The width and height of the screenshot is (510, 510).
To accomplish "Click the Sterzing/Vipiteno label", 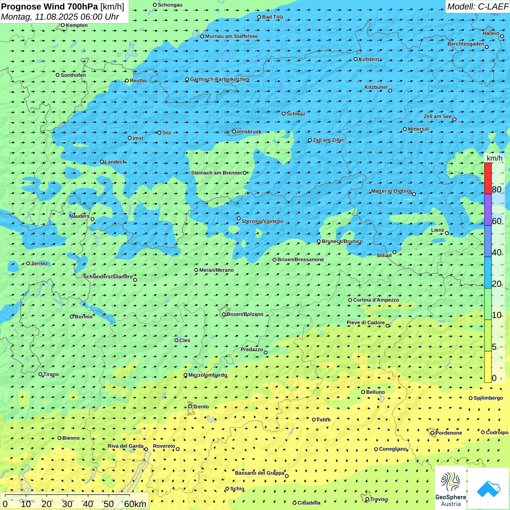I will [x=262, y=221].
